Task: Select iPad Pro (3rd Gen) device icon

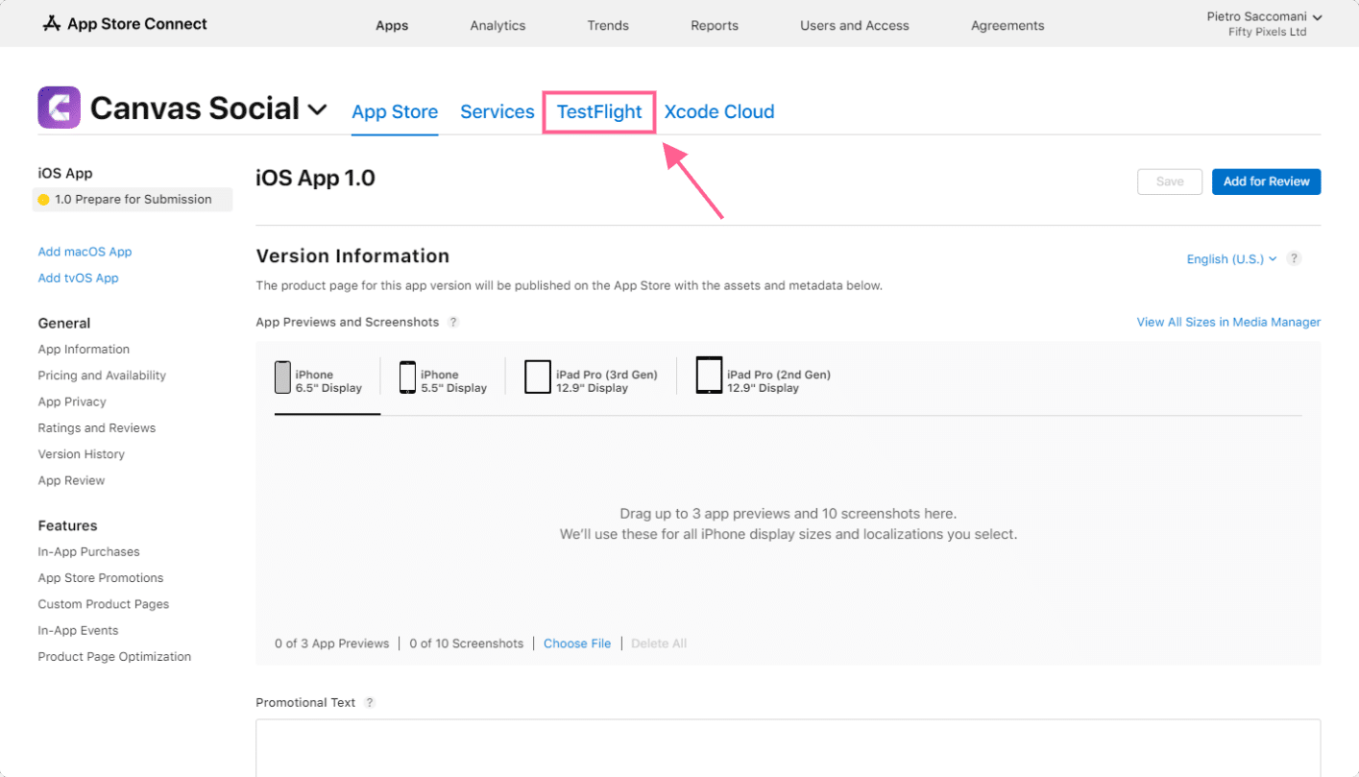Action: (x=537, y=377)
